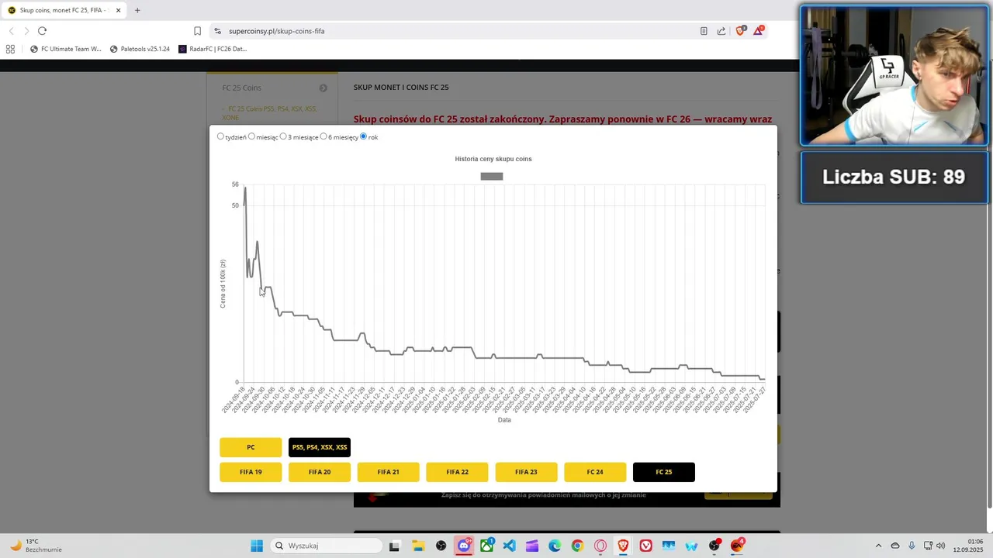Open Discord from the taskbar

pyautogui.click(x=464, y=546)
